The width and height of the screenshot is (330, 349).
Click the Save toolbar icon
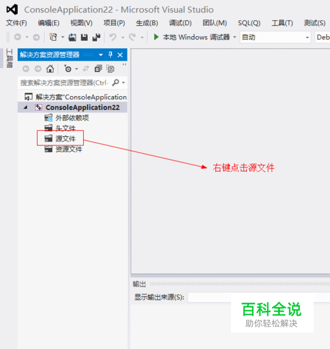pos(84,37)
